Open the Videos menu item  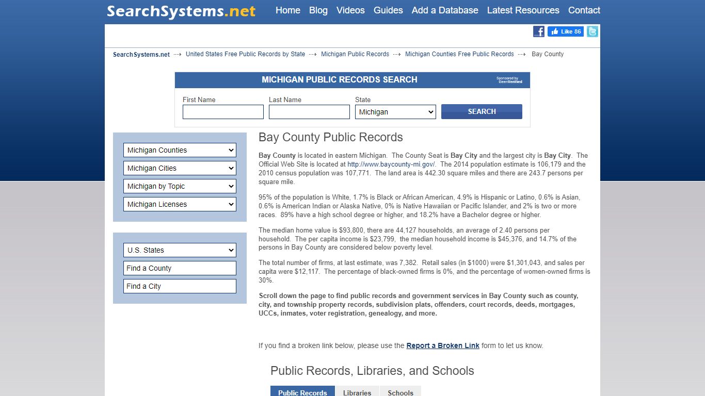tap(350, 10)
